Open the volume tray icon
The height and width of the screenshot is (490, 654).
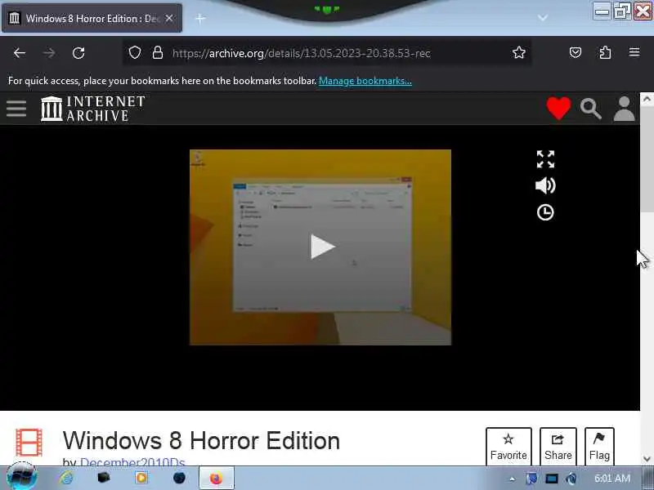571,479
